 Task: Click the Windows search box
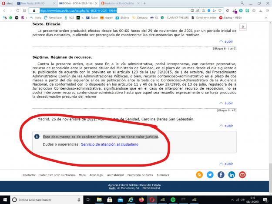(x=47, y=200)
